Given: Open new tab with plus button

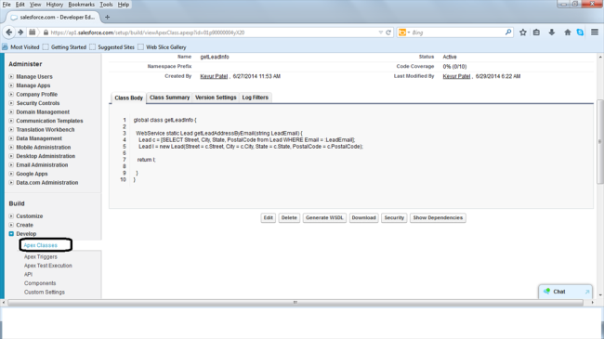Looking at the screenshot, I should [107, 17].
